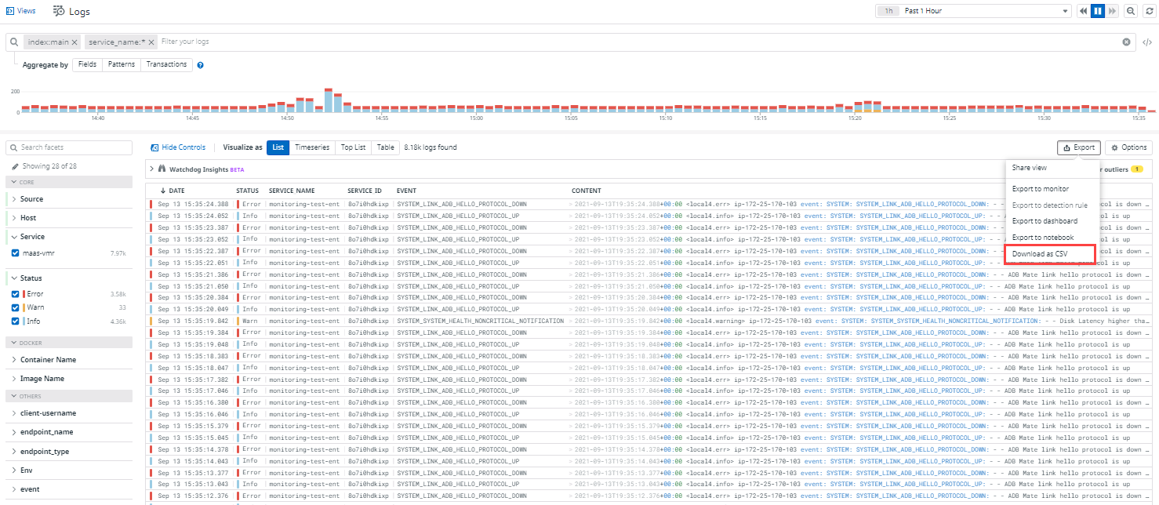The width and height of the screenshot is (1159, 505).
Task: Open the Options button
Action: click(1128, 147)
